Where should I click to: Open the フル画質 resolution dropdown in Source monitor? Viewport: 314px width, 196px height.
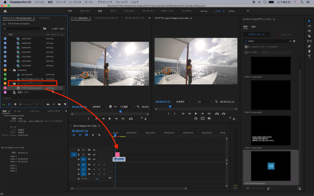(x=127, y=107)
